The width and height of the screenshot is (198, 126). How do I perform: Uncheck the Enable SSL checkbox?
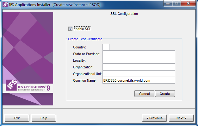(70, 29)
